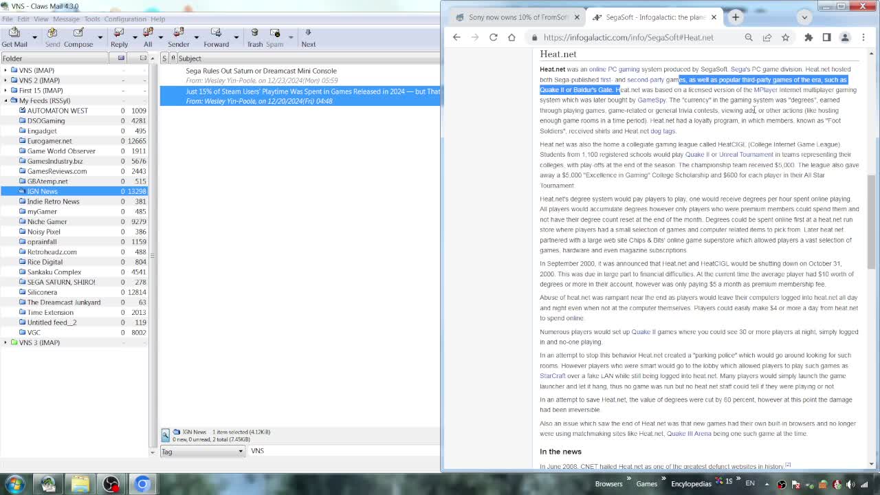Close the SegaSoft Infogalactic tab

point(714,17)
